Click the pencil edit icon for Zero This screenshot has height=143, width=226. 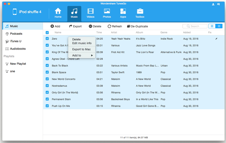[216, 39]
